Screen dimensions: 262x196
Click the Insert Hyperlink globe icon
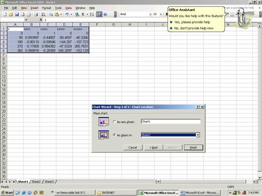point(77,14)
